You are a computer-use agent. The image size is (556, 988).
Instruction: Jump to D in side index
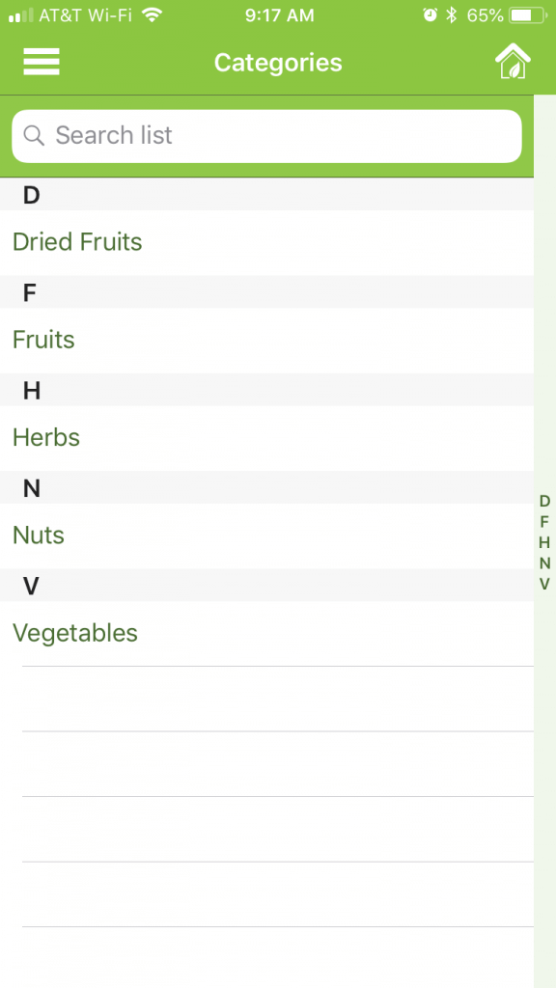click(544, 501)
